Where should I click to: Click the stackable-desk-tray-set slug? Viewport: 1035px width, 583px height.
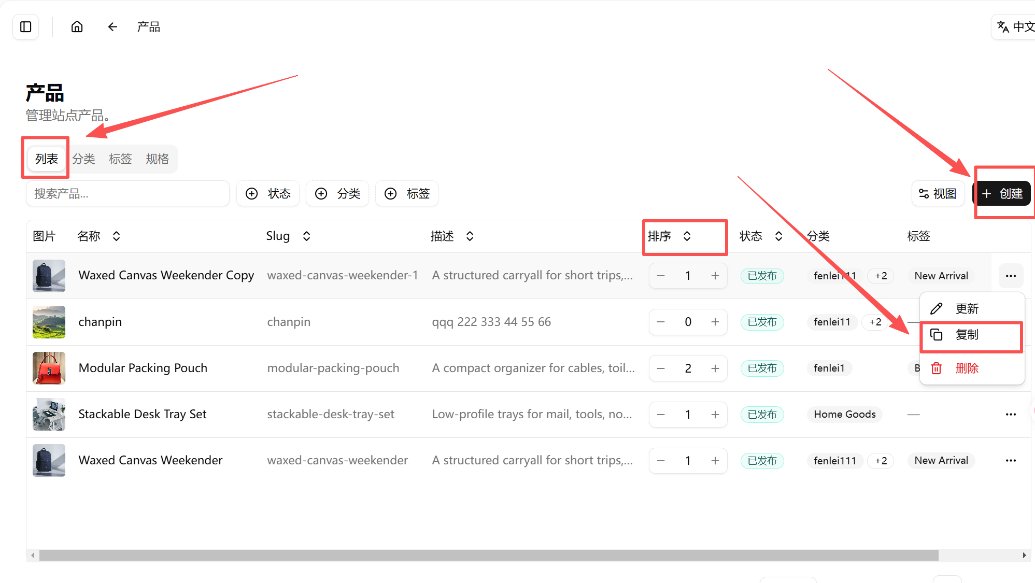(331, 414)
